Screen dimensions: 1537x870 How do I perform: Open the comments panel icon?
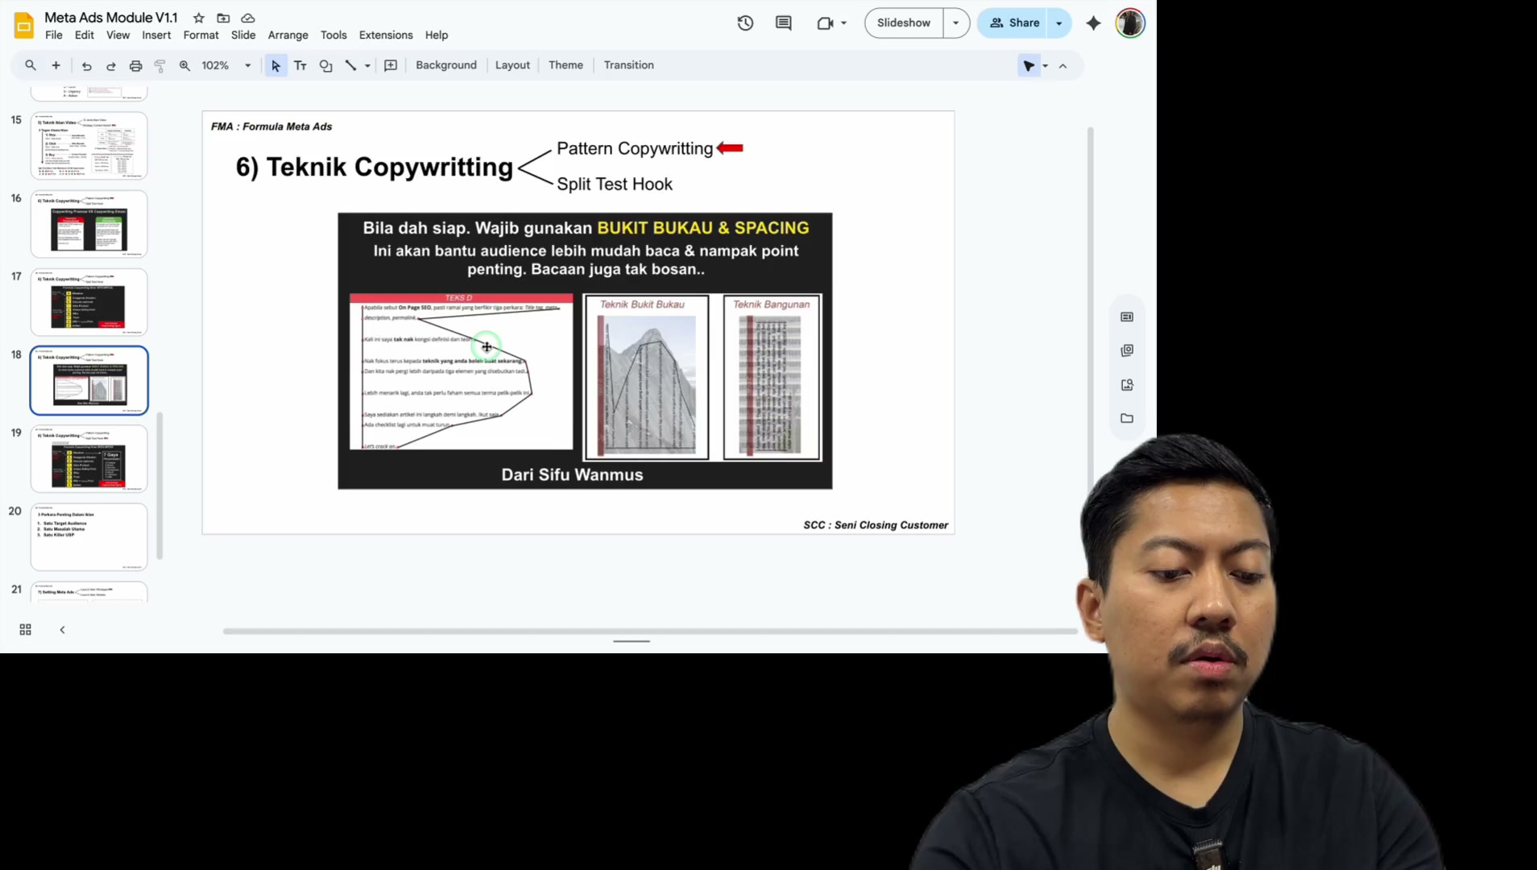(x=783, y=23)
